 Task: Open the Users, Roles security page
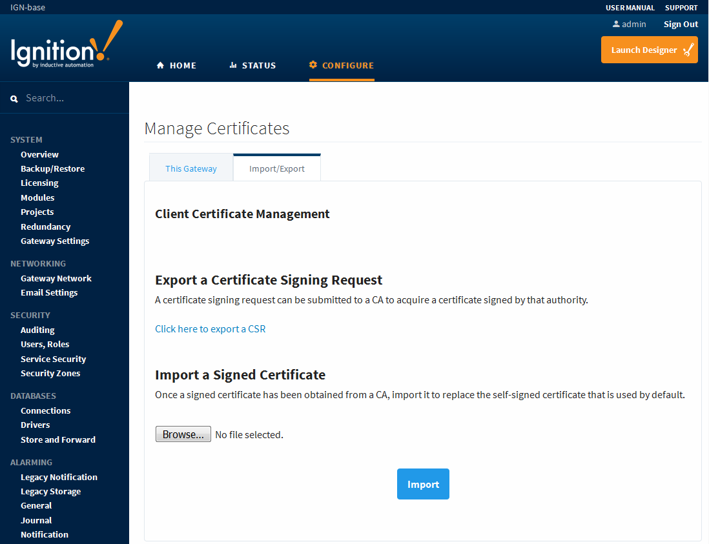(45, 344)
